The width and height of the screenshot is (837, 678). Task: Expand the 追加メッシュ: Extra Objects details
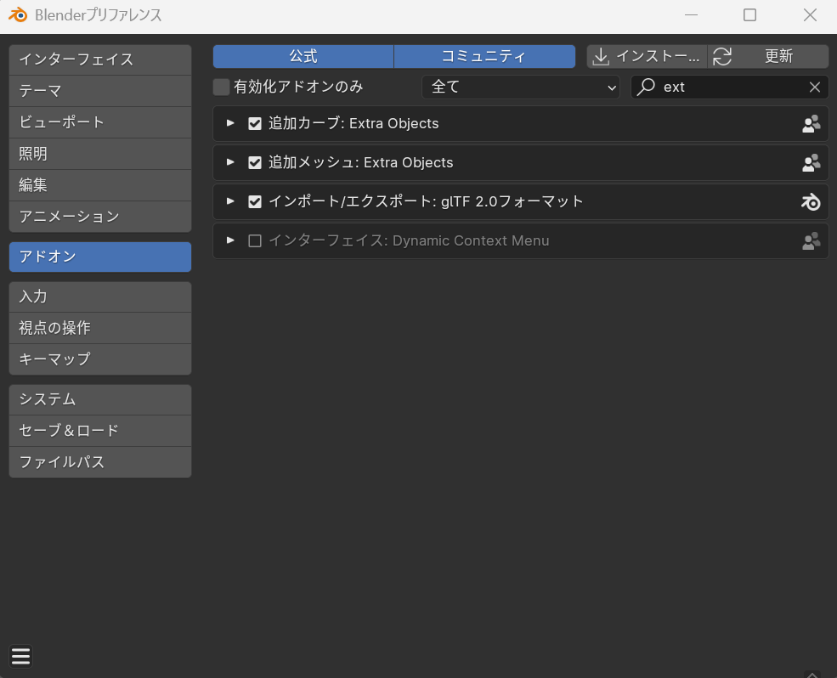(230, 162)
